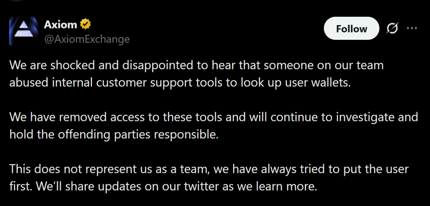The width and height of the screenshot is (430, 206).
Task: Follow the Axiom account
Action: (351, 28)
